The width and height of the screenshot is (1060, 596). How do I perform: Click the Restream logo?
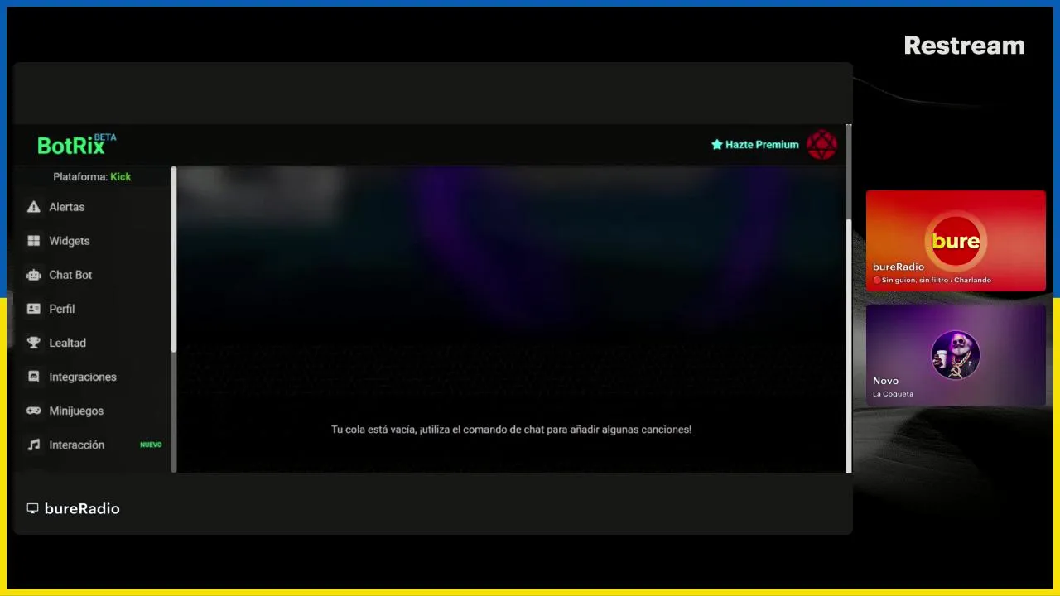[964, 46]
